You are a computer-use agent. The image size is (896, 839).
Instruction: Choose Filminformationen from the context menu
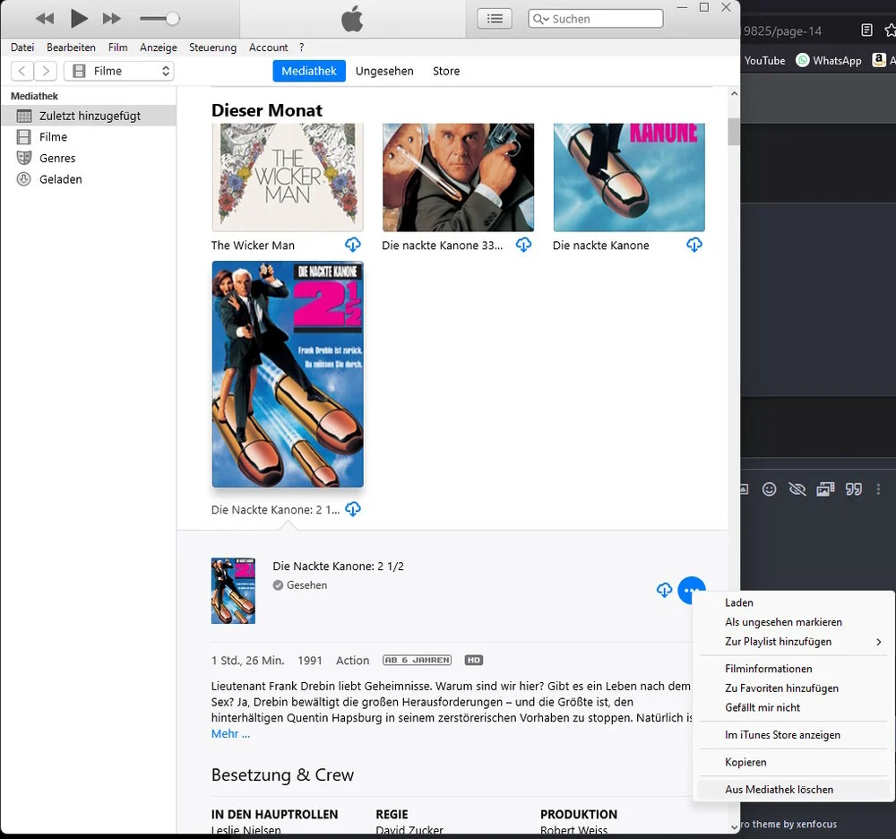[793, 669]
